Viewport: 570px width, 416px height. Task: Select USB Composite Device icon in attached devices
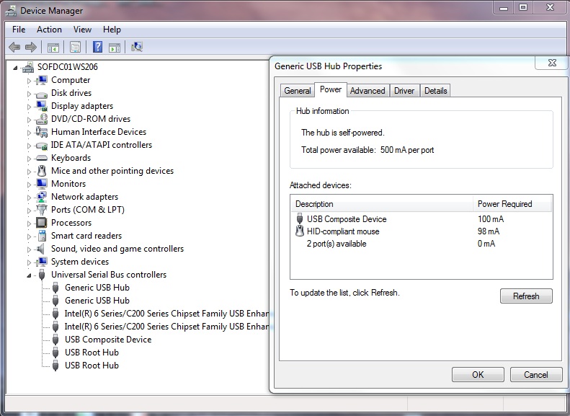(300, 219)
